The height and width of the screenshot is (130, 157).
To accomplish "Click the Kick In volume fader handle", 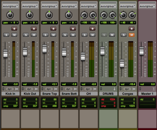I will click(x=5, y=53).
